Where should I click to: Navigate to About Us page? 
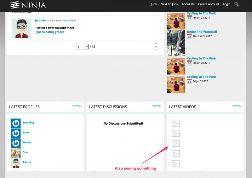point(188,4)
